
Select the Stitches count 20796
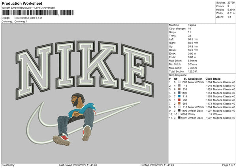231,3
